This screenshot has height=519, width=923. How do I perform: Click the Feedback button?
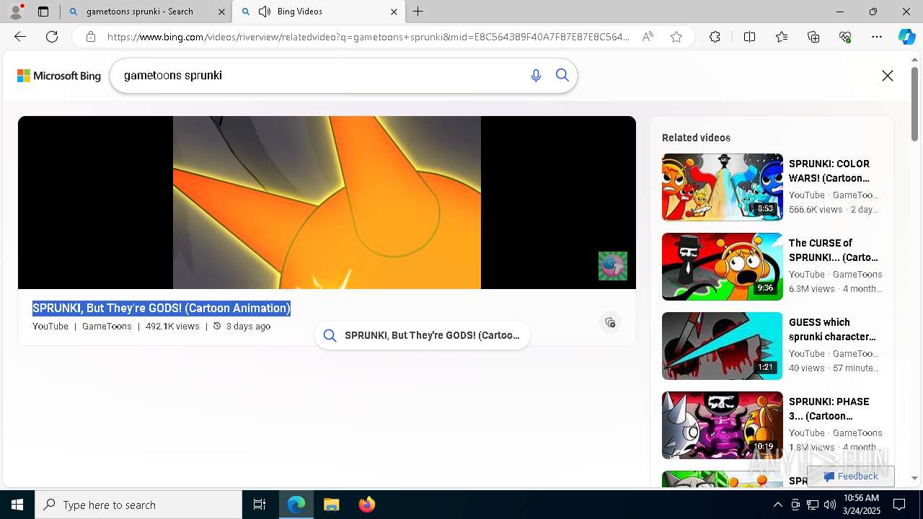851,476
